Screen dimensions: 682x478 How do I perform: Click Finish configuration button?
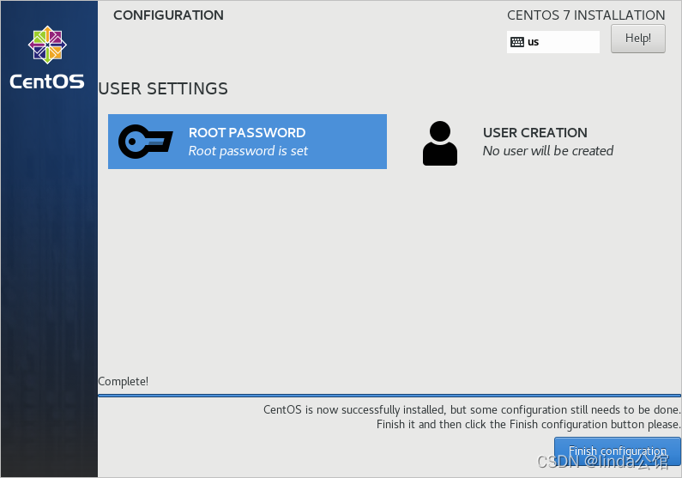[x=617, y=451]
